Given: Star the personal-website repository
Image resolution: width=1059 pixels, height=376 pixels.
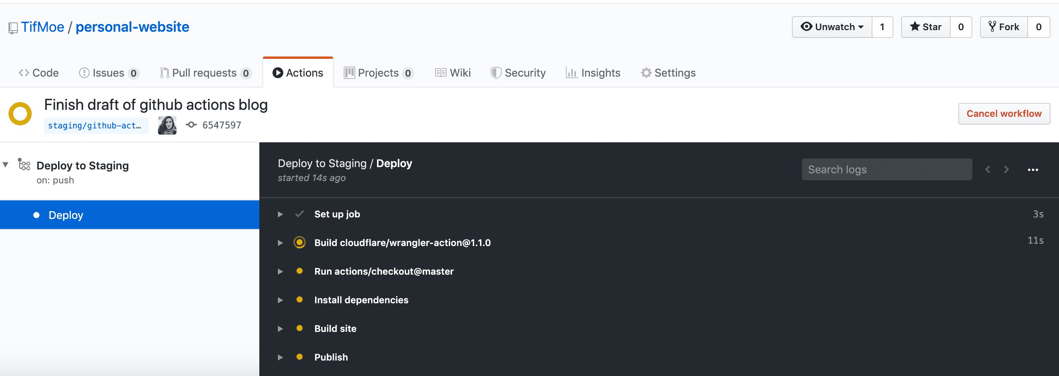Looking at the screenshot, I should [x=926, y=27].
